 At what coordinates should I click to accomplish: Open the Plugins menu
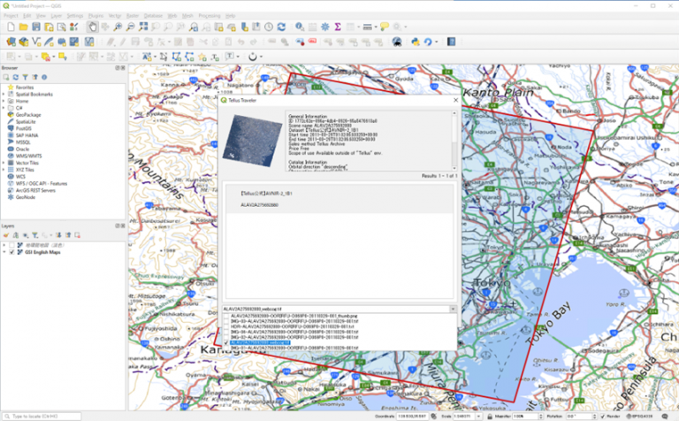(95, 16)
